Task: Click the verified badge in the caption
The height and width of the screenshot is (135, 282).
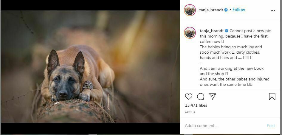Action: pos(227,31)
